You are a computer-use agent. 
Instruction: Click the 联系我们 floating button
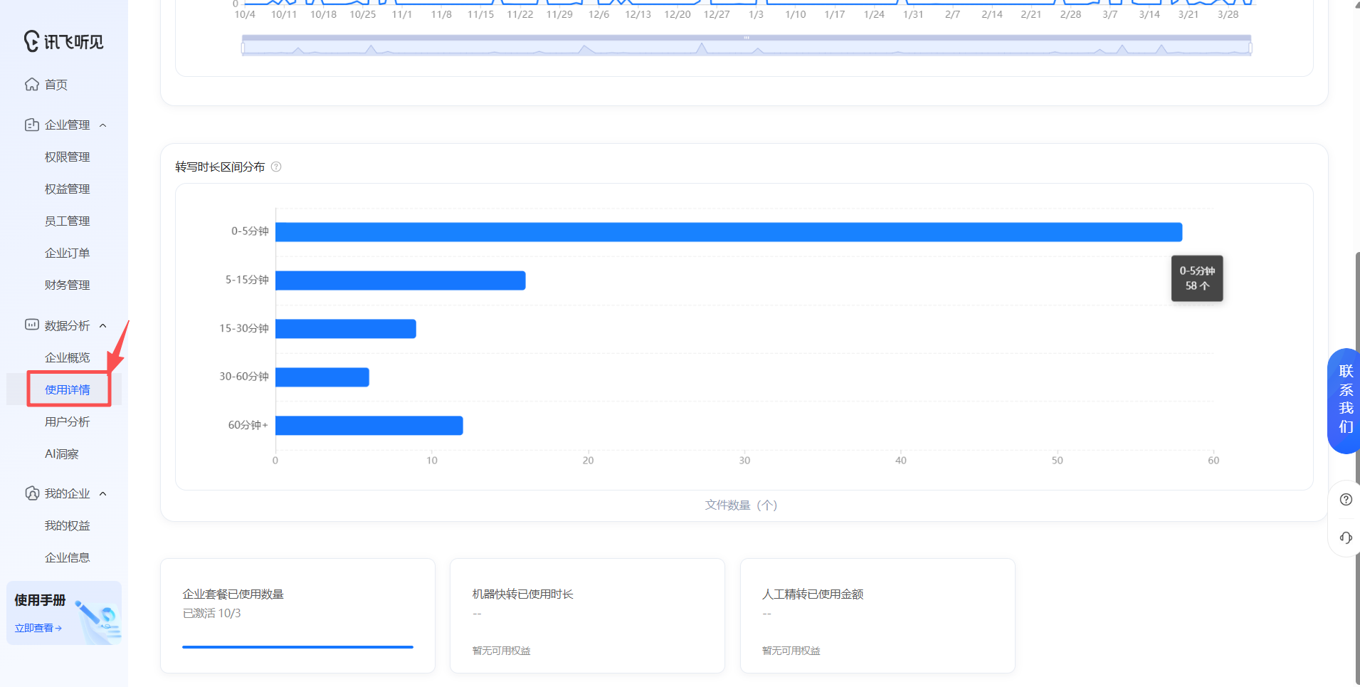click(1345, 400)
